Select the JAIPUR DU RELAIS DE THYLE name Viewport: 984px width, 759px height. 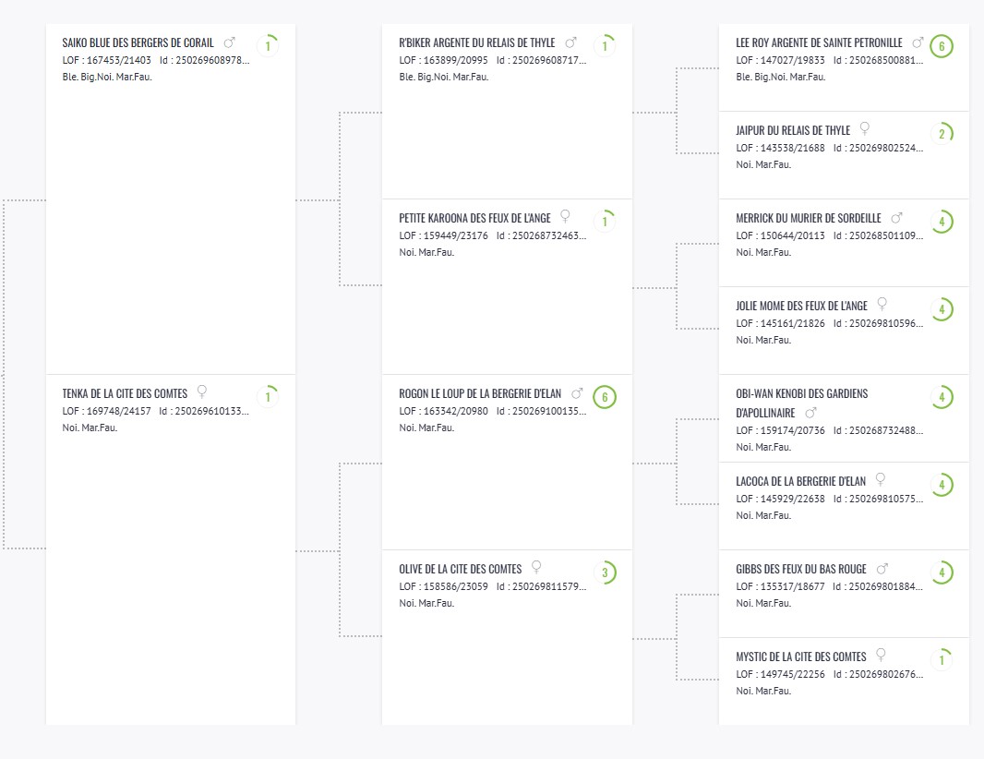pyautogui.click(x=793, y=130)
